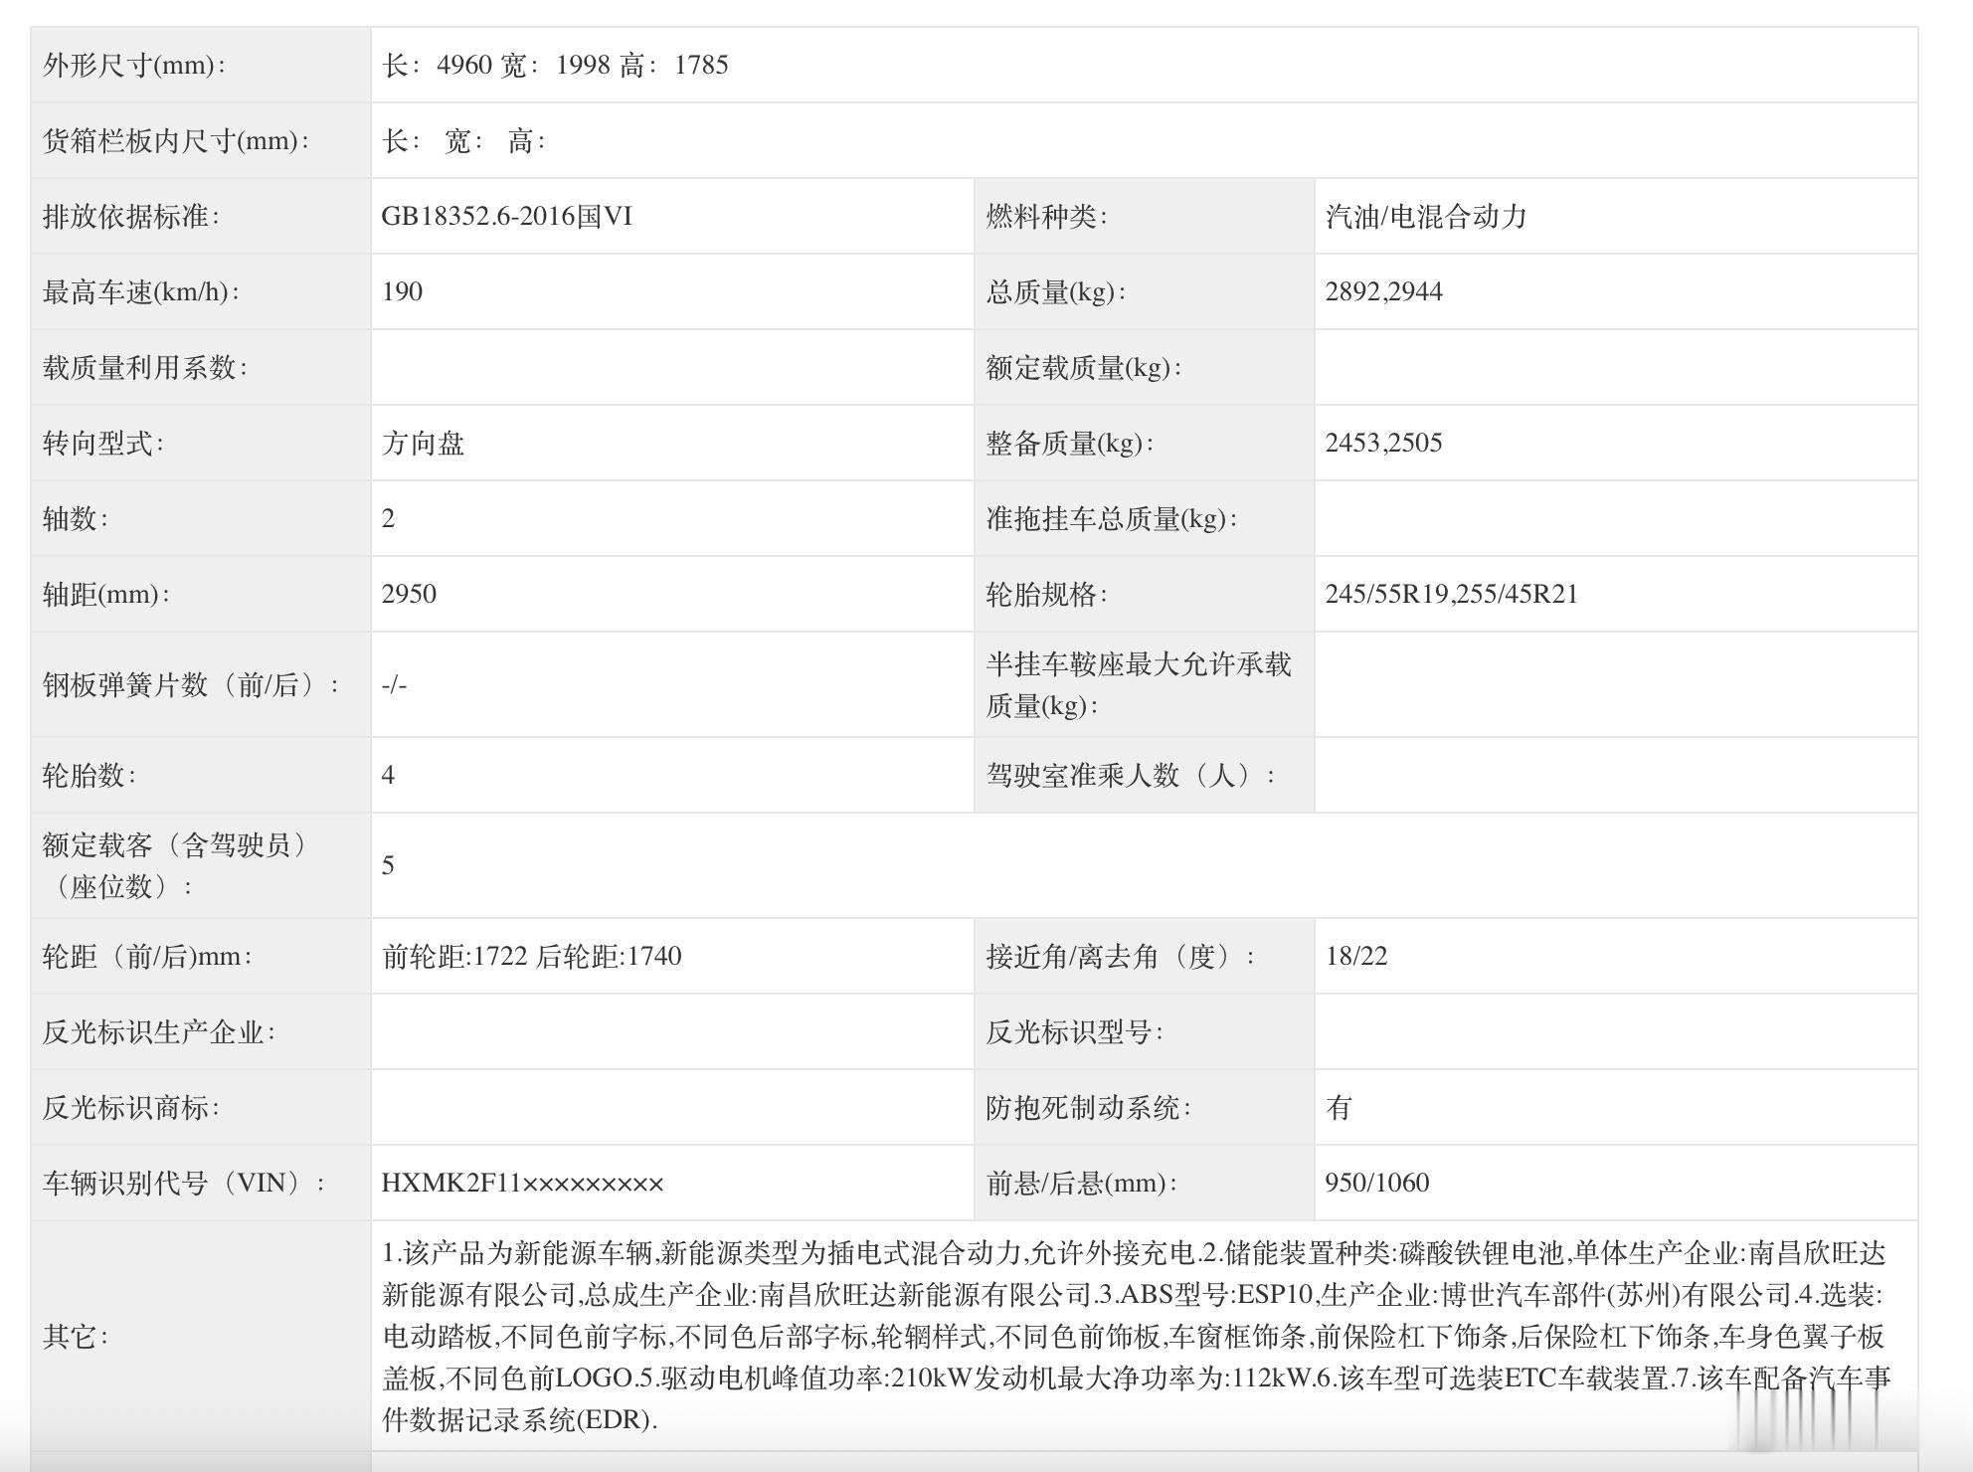Select the top speed value '190'
This screenshot has width=1973, height=1472.
(x=402, y=291)
